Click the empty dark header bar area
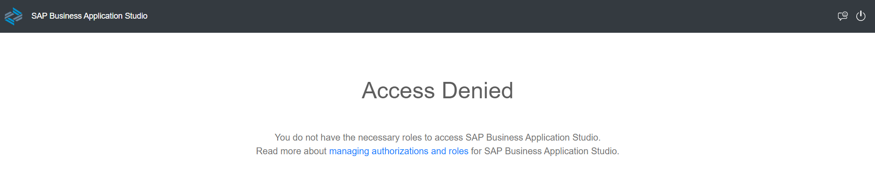This screenshot has height=187, width=875. [456, 16]
